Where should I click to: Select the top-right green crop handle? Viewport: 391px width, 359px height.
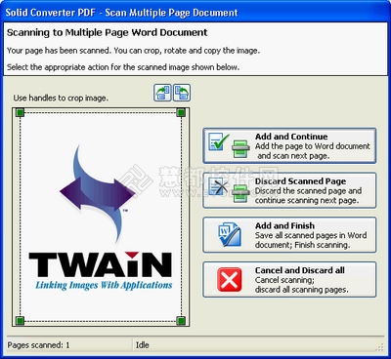point(181,112)
